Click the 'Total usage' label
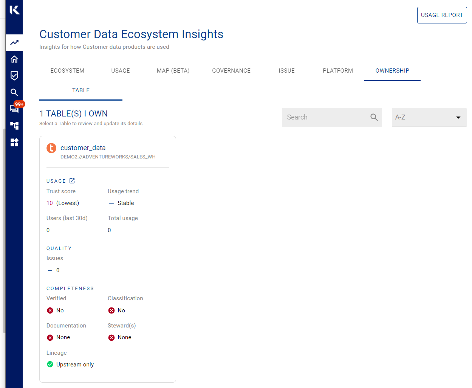The height and width of the screenshot is (388, 472). coord(123,218)
